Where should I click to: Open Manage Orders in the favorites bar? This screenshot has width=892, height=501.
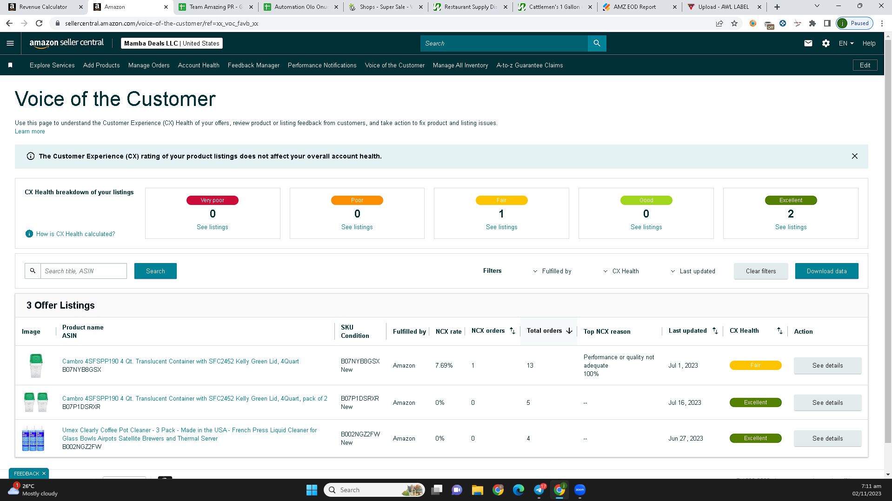[x=149, y=66]
